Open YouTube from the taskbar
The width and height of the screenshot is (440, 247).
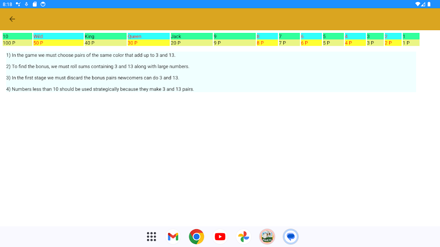coord(220,237)
